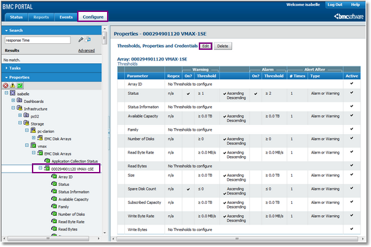Open the Advanced search link
Image resolution: width=371 pixels, height=247 pixels.
(x=86, y=50)
